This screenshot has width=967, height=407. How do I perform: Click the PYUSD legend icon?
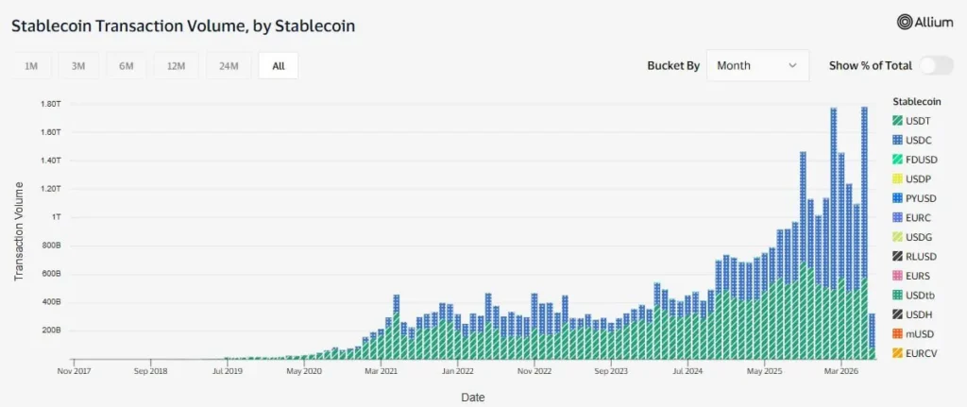coord(897,198)
